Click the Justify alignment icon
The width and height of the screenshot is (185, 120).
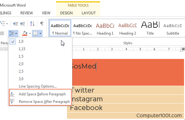pyautogui.click(x=2, y=33)
